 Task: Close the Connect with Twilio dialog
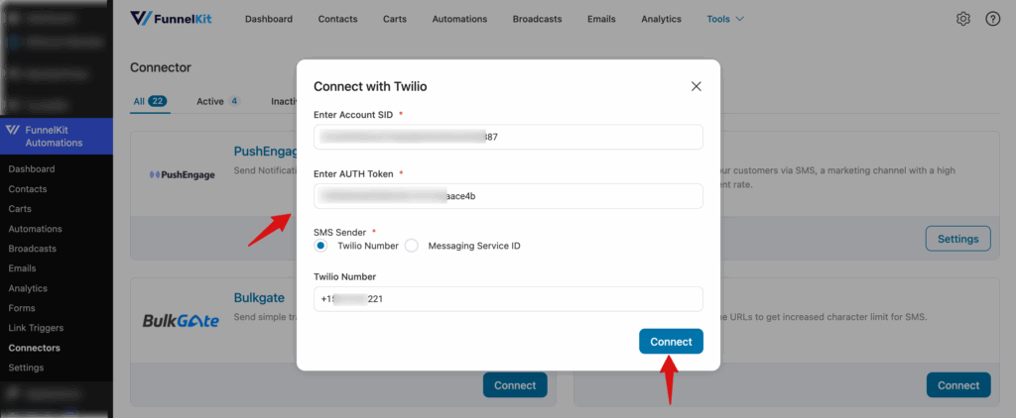[696, 86]
